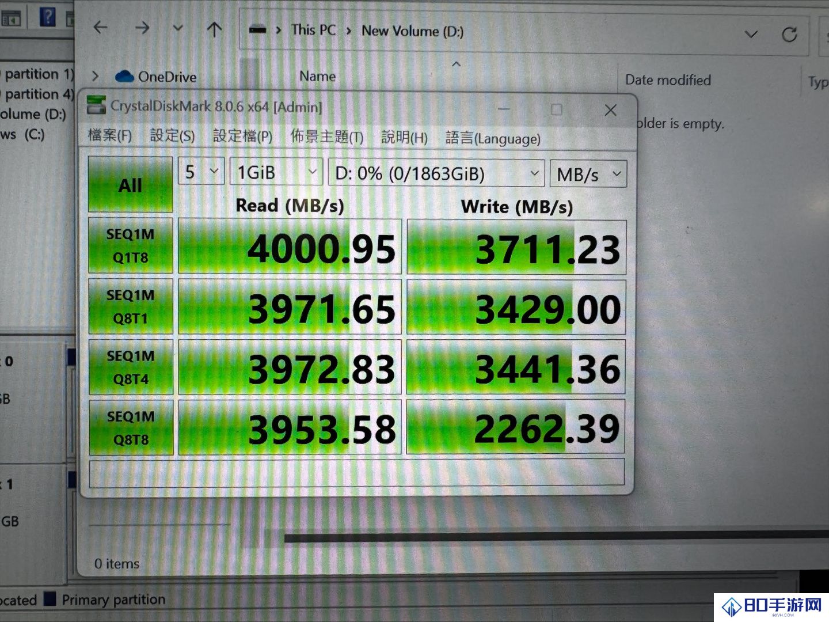This screenshot has height=622, width=829.
Task: Minimize the CrystalDiskMark window
Action: (x=504, y=108)
